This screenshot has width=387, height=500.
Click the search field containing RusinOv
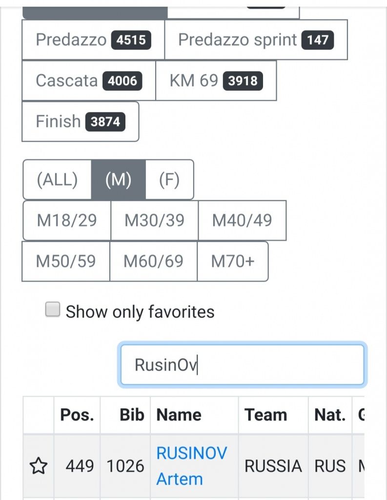(x=242, y=365)
